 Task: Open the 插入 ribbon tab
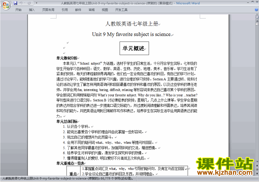pos(32,10)
